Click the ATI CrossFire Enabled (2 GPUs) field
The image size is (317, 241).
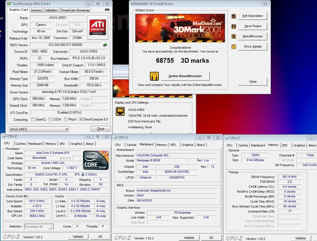click(69, 112)
